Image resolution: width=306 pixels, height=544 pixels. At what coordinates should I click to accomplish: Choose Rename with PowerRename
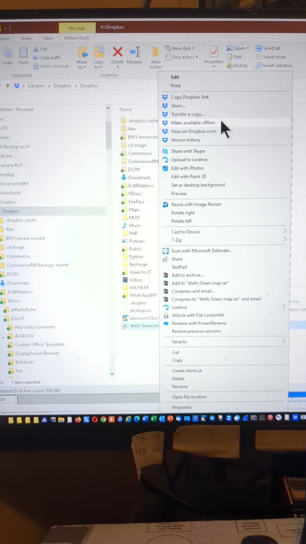(199, 323)
